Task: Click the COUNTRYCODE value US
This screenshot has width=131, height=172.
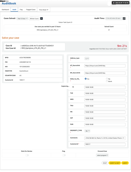Action: pos(20,75)
